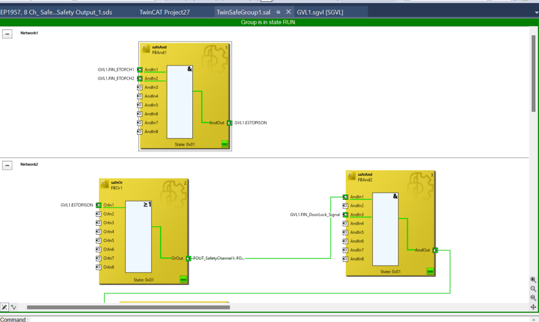Click the zoom out magnifier icon
This screenshot has width=539, height=322.
tap(533, 298)
